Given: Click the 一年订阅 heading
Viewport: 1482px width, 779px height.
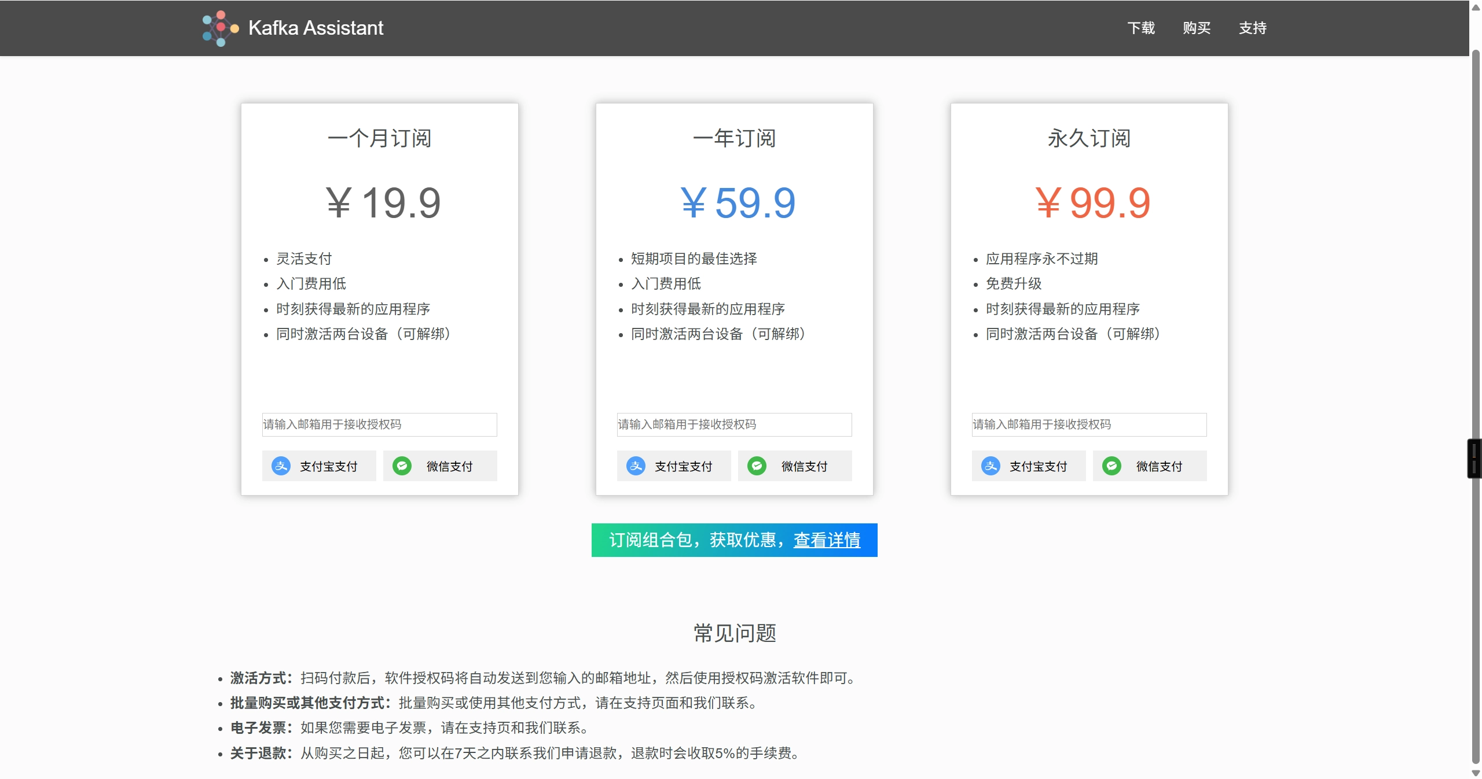Looking at the screenshot, I should coord(734,138).
